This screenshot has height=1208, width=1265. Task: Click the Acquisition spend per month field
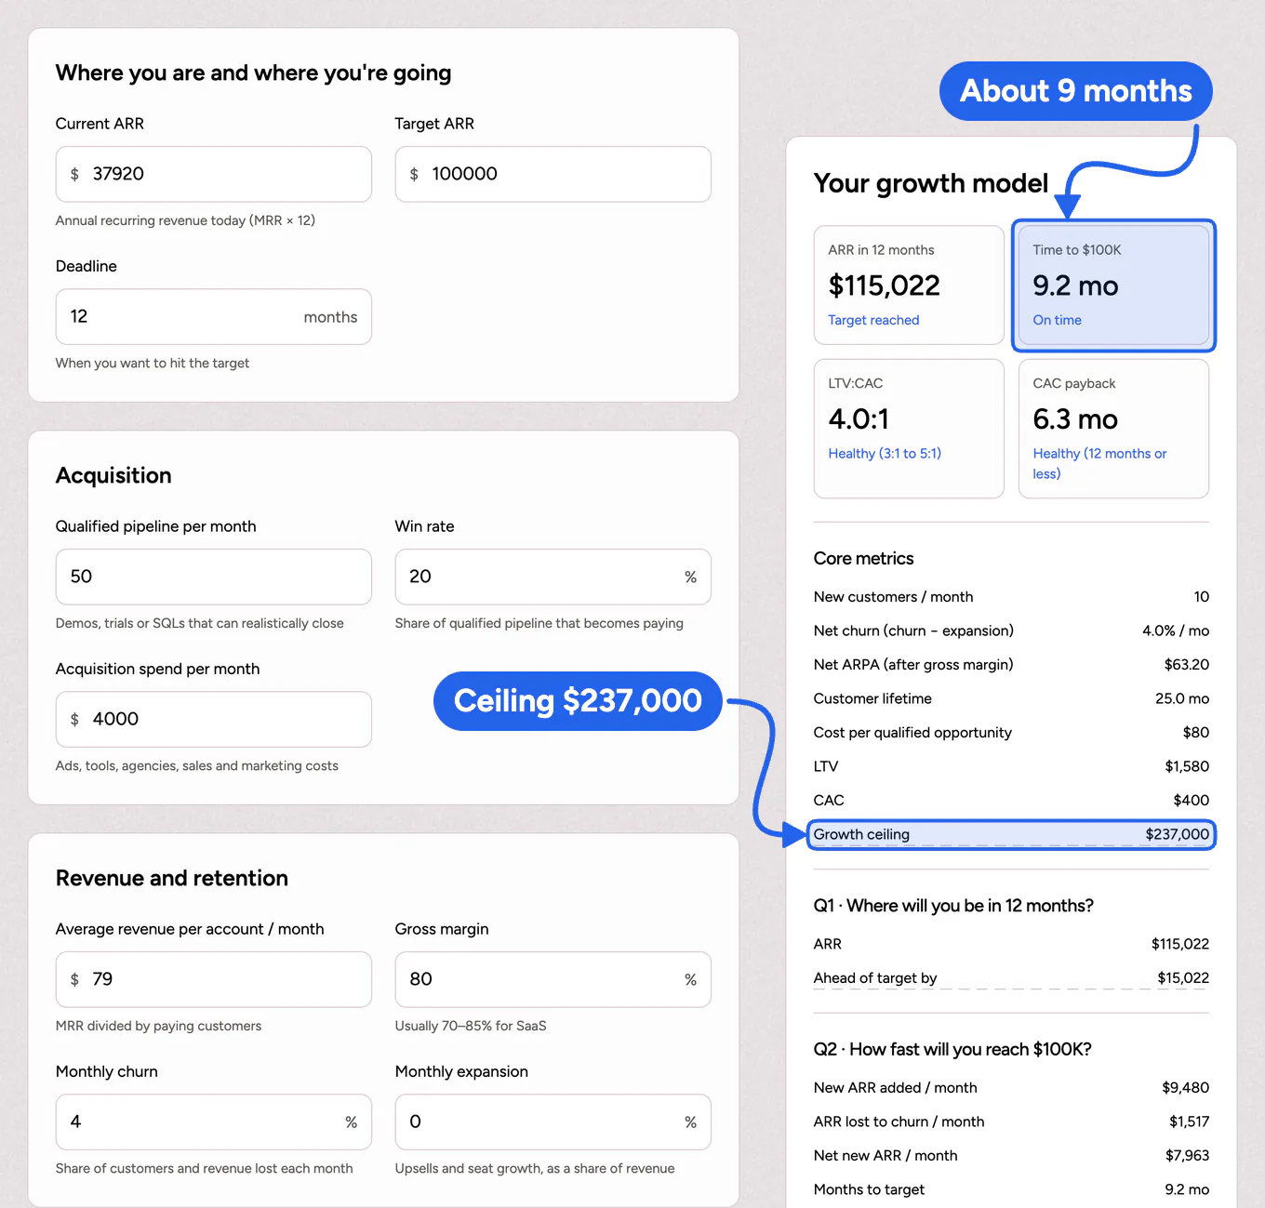pos(213,719)
